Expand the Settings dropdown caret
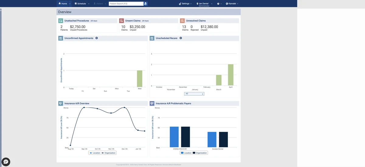This screenshot has width=365, height=167. 191,4
